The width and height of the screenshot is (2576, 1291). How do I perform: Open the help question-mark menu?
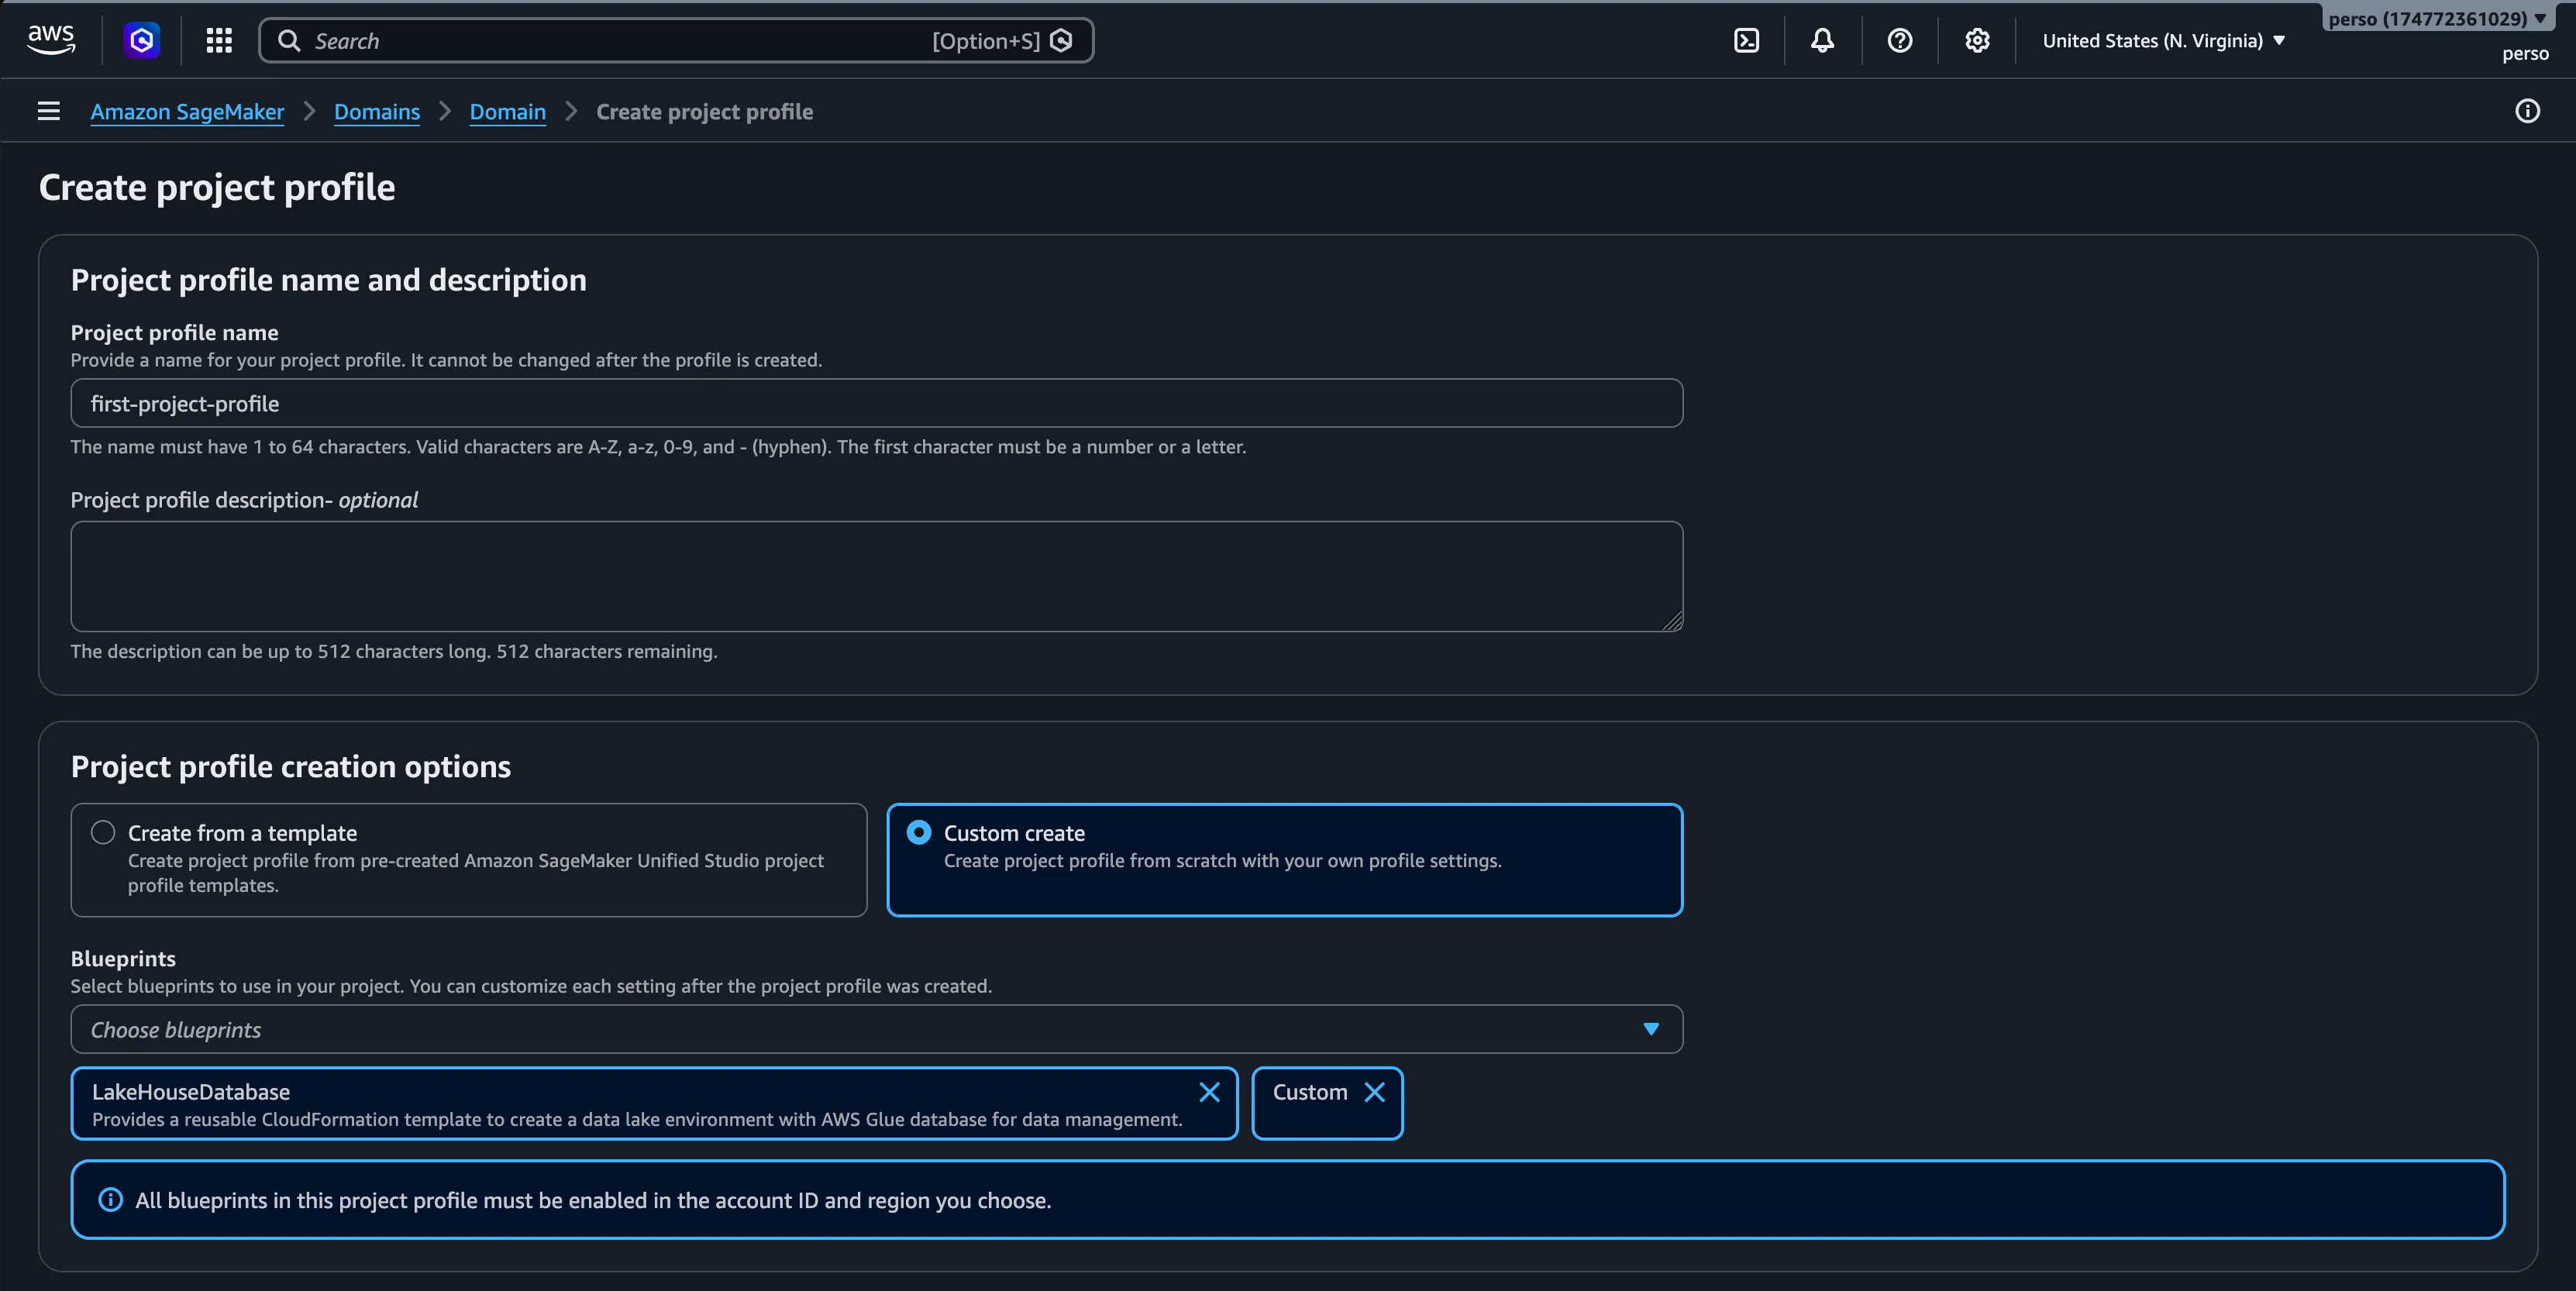click(x=1899, y=40)
